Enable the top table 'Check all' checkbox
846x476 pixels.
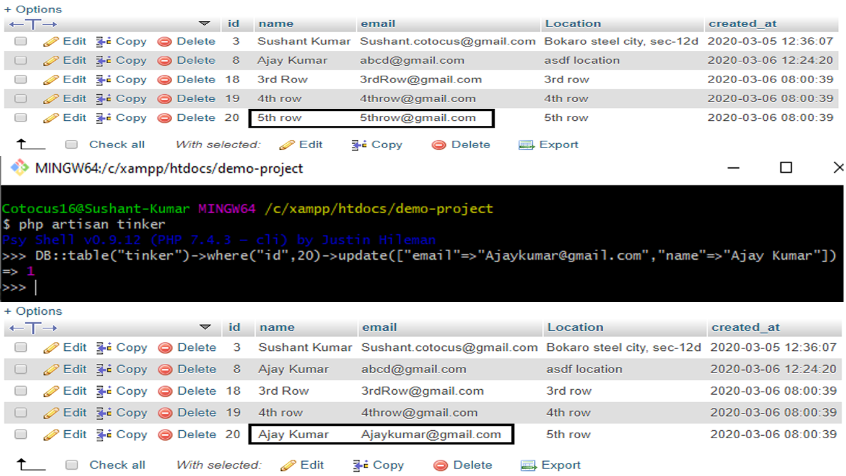click(72, 144)
